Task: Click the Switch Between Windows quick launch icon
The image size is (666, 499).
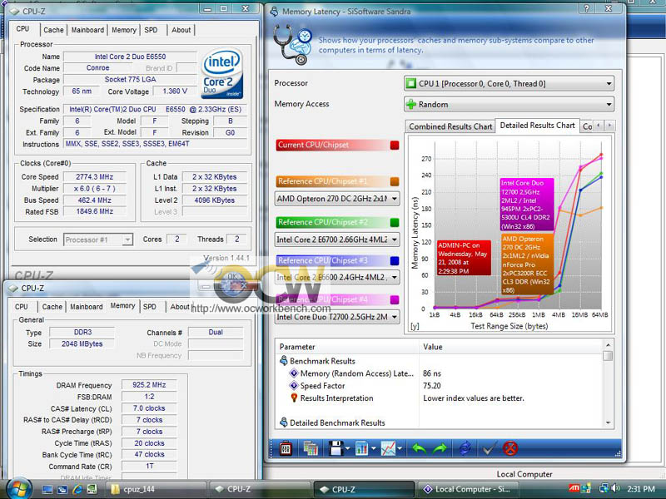Action: pyautogui.click(x=62, y=489)
